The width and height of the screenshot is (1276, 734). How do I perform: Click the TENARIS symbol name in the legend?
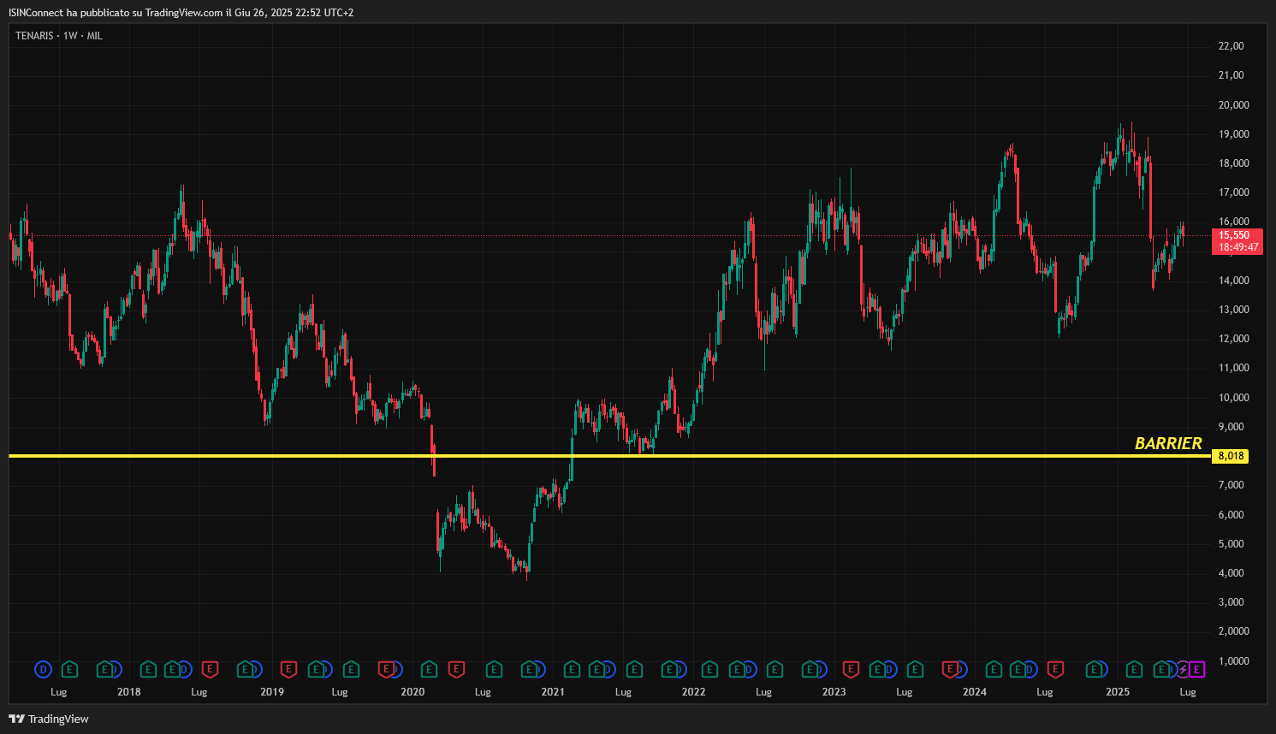[x=34, y=36]
